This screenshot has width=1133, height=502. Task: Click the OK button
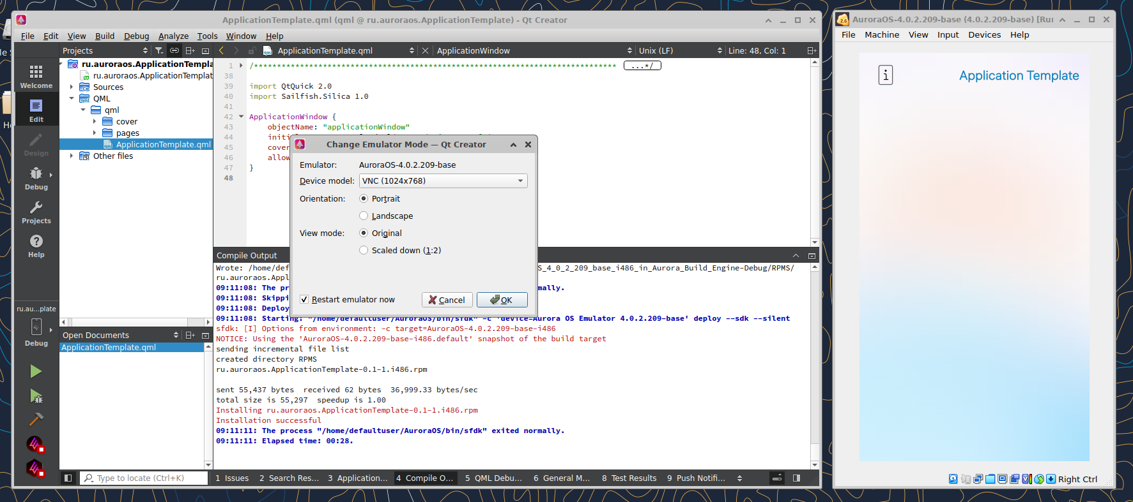tap(502, 300)
